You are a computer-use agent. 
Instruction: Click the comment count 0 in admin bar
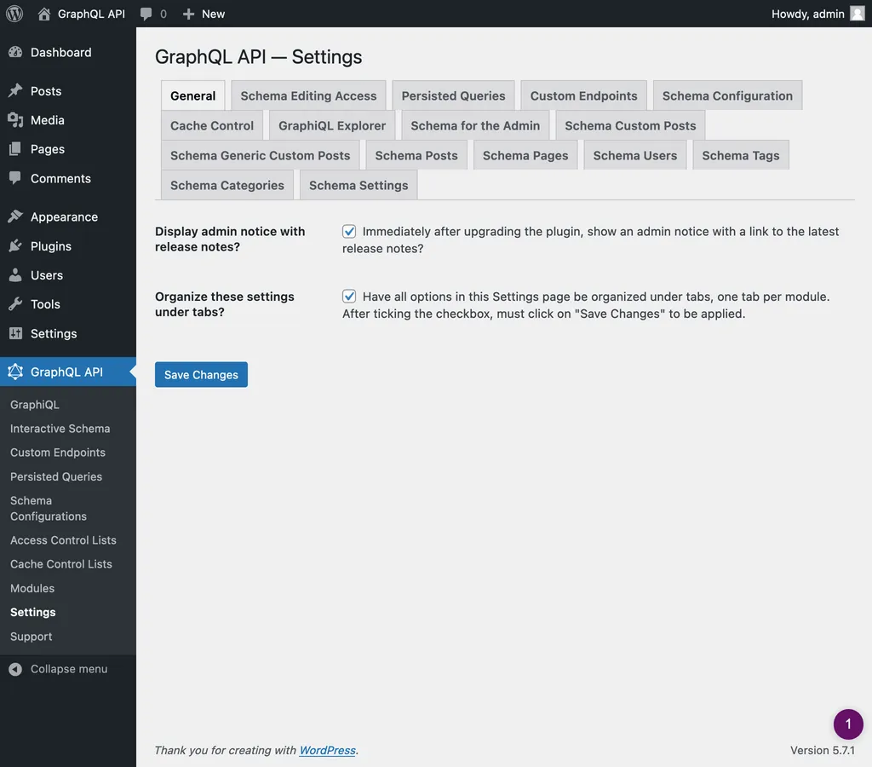point(163,14)
